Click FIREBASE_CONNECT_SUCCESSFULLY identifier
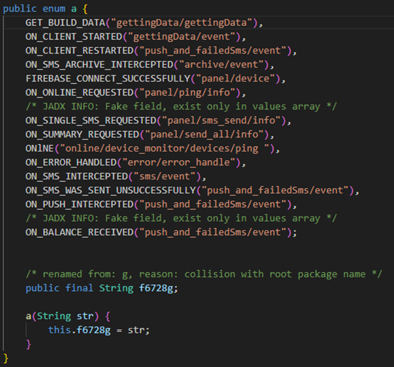This screenshot has width=394, height=367. 108,79
